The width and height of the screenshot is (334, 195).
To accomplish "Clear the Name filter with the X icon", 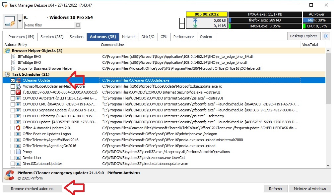I will (x=78, y=25).
